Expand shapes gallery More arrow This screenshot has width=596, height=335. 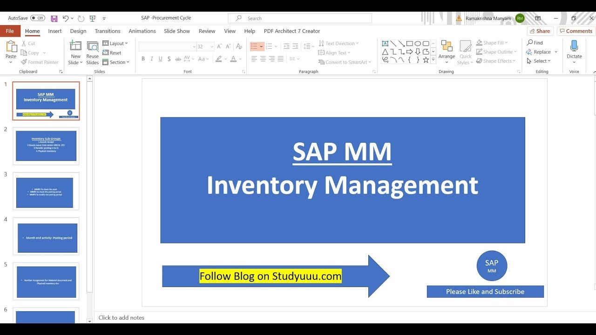[x=433, y=60]
